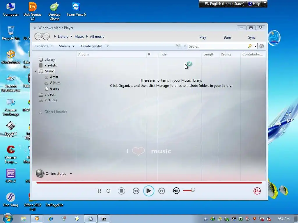Open the search options dropdown arrow

pyautogui.click(x=255, y=46)
